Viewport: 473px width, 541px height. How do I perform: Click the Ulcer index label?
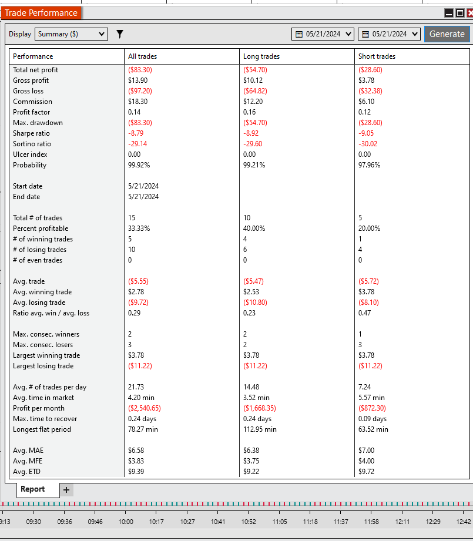(x=30, y=154)
